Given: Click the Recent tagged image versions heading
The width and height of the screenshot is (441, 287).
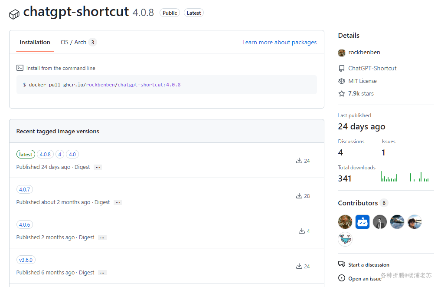Looking at the screenshot, I should click(58, 131).
